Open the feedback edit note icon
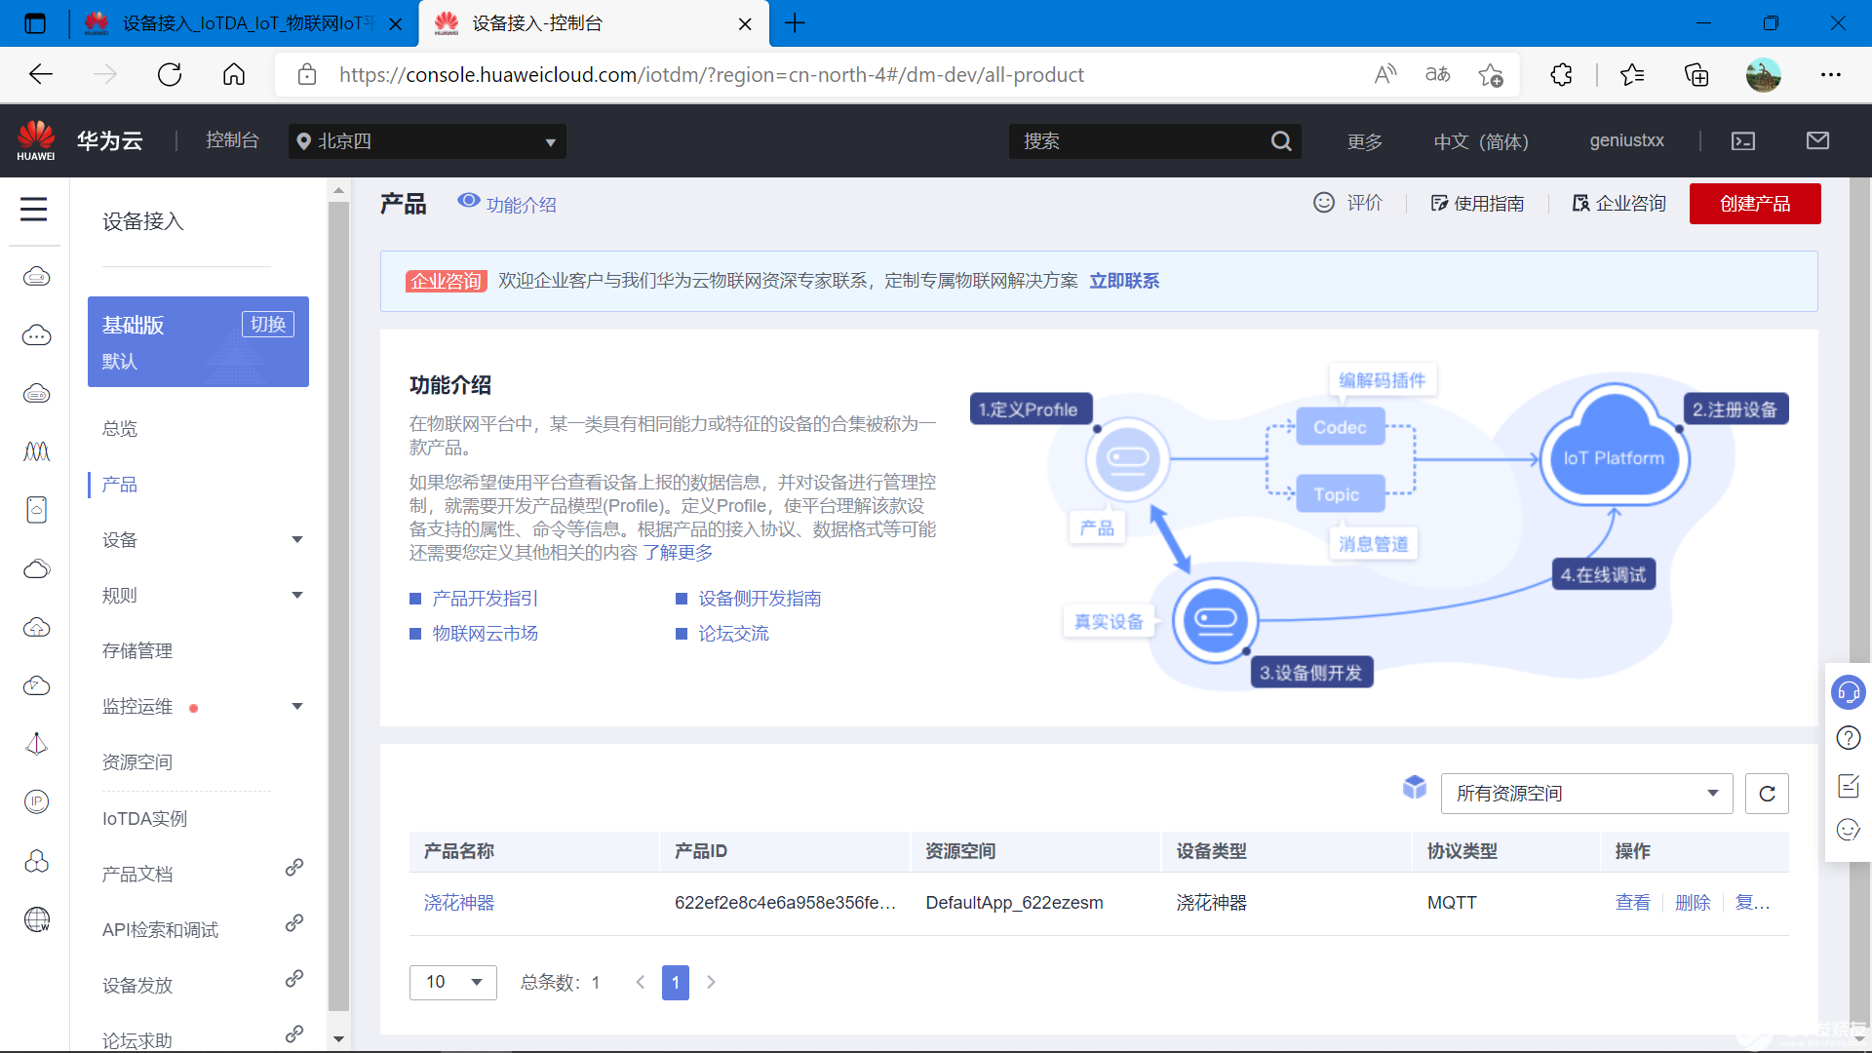1872x1053 pixels. [x=1849, y=785]
